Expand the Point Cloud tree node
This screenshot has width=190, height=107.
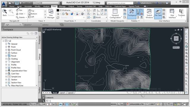6,50
